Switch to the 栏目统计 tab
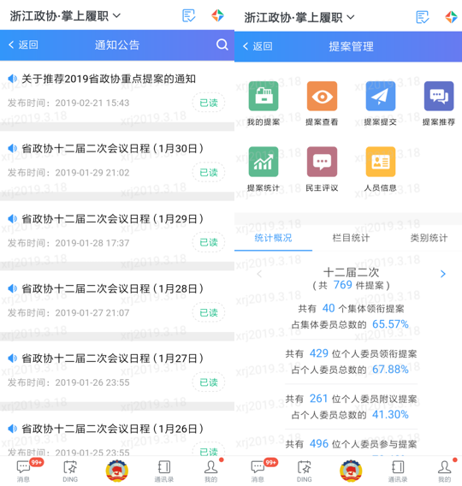 tap(351, 238)
